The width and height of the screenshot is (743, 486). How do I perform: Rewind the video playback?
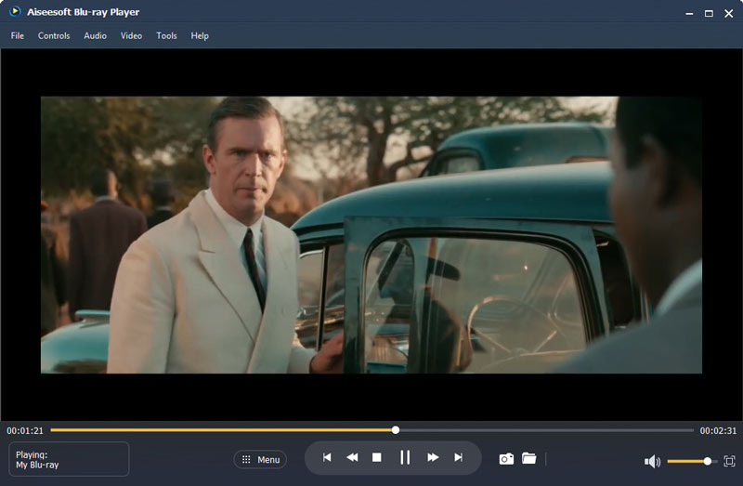[353, 457]
